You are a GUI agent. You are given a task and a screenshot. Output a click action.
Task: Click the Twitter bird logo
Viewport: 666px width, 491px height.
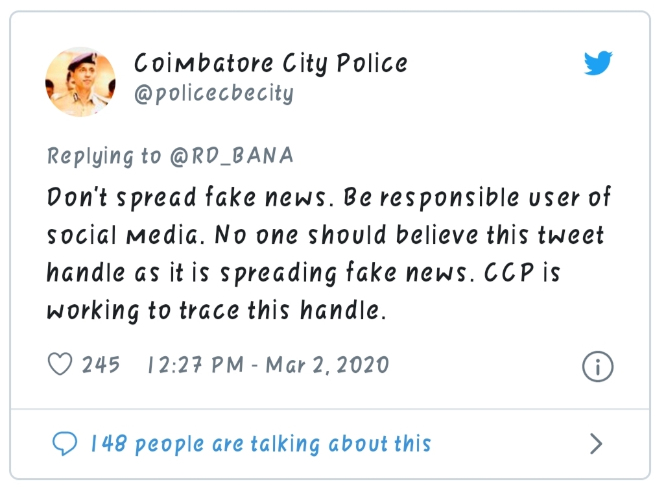coord(598,64)
